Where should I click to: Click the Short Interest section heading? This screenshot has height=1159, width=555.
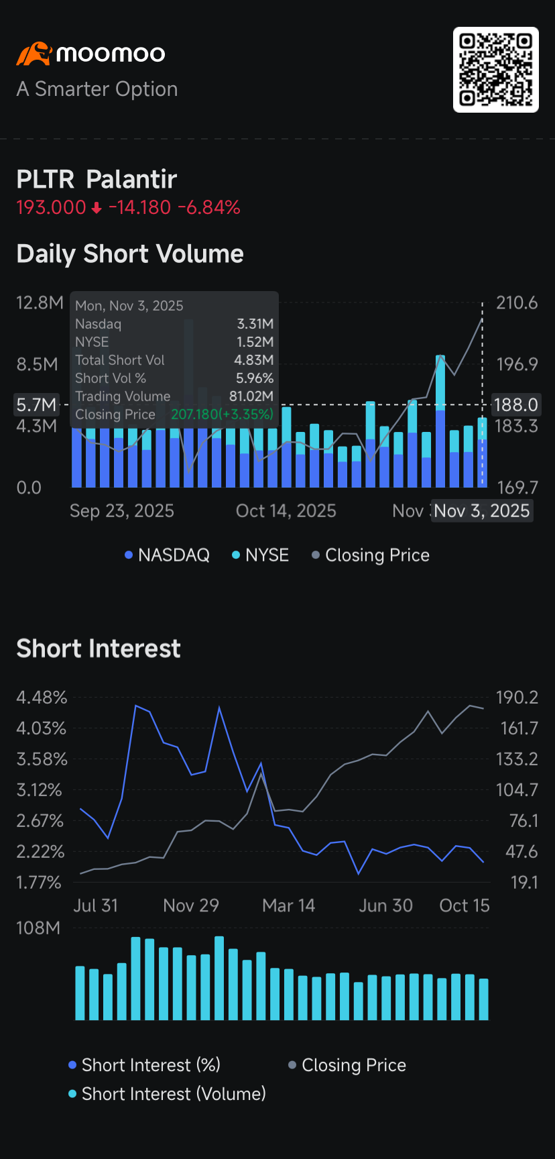(x=99, y=649)
